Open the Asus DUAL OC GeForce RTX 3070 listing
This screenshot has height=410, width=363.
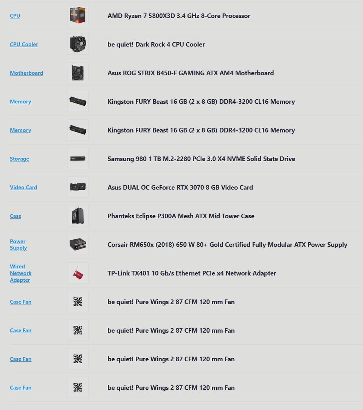pos(180,188)
